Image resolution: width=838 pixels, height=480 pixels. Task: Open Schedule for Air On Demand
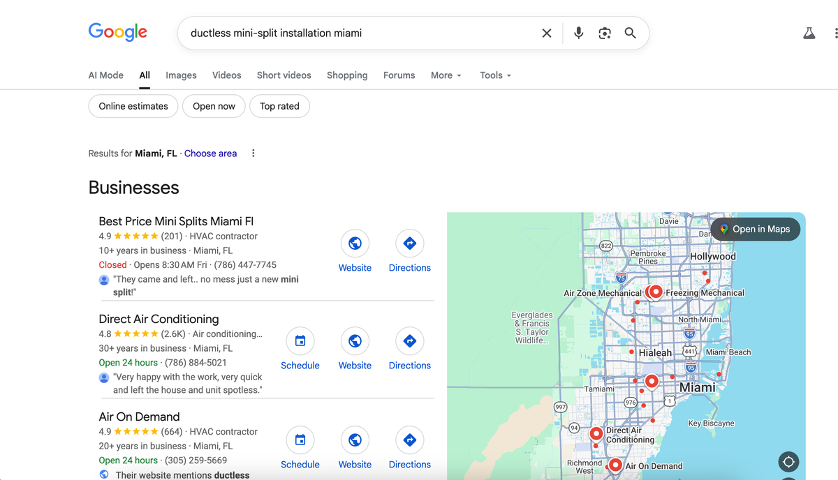[x=300, y=440]
